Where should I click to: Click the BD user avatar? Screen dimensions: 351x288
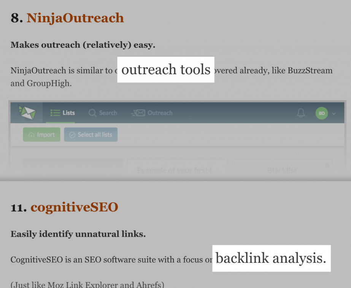click(322, 113)
